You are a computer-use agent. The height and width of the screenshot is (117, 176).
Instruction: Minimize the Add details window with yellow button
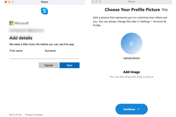[x=9, y=2]
